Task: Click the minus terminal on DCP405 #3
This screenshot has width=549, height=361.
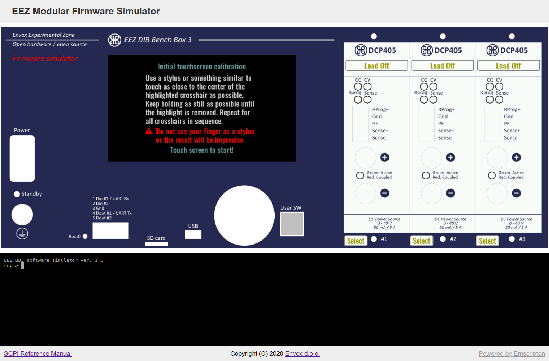Action: point(516,193)
